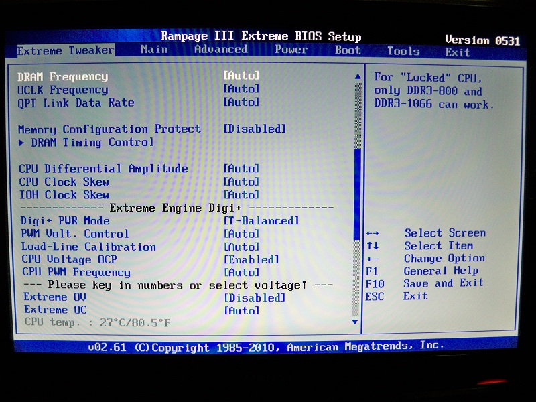Open the Main tab
Screen dimensions: 536x402
pos(154,49)
